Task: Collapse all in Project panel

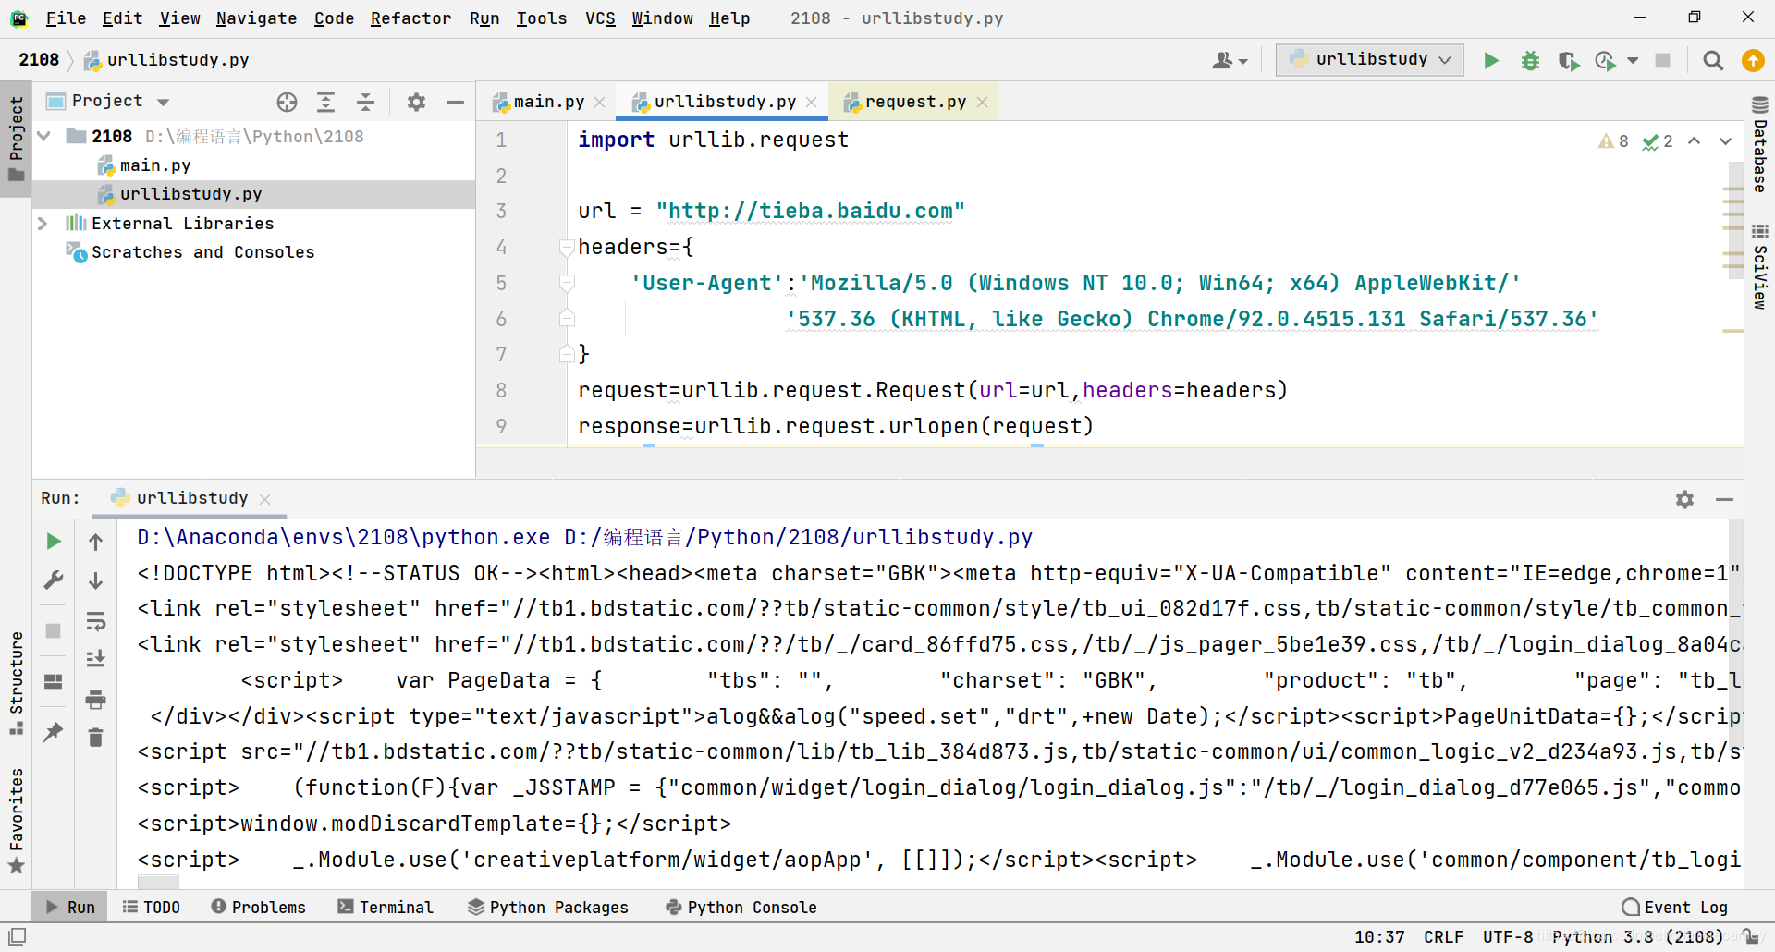Action: coord(365,102)
